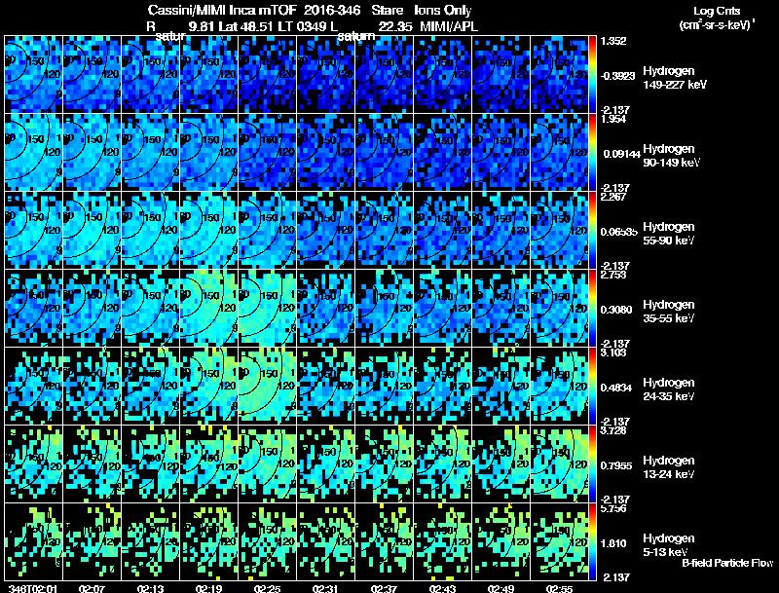Click the 'Stare' mode label

pyautogui.click(x=387, y=10)
